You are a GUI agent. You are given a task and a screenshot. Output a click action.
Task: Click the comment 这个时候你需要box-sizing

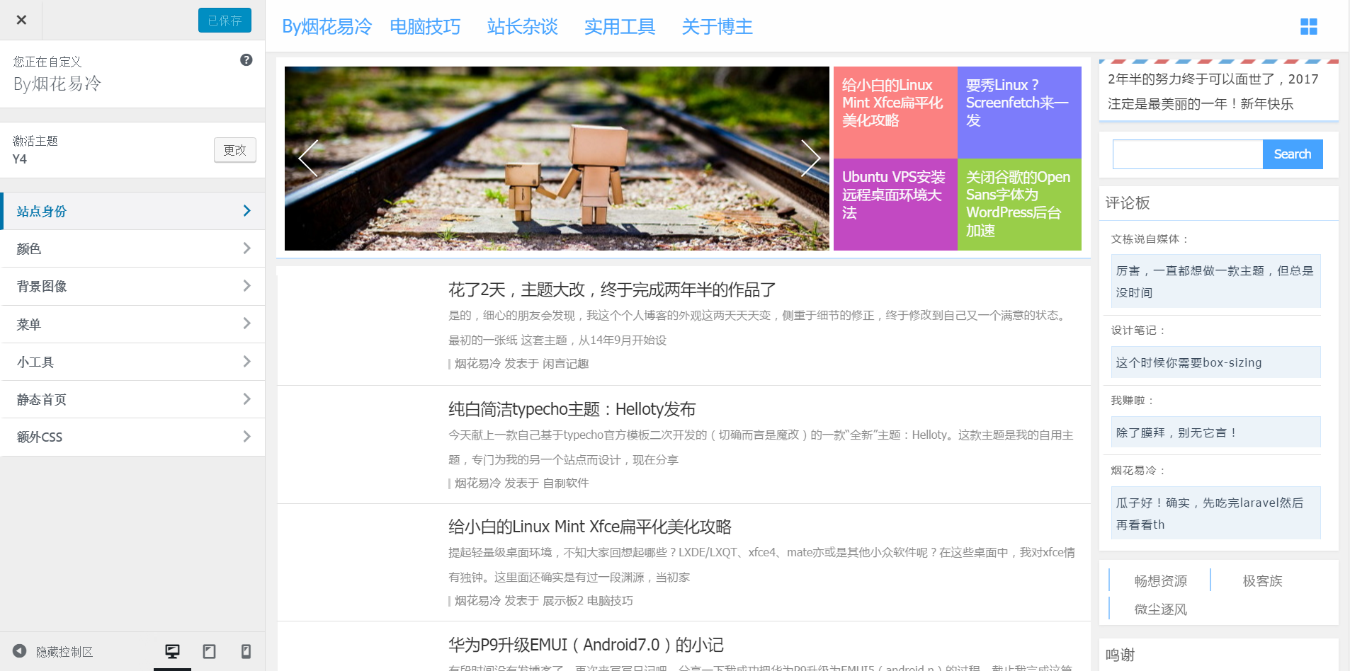(1215, 362)
